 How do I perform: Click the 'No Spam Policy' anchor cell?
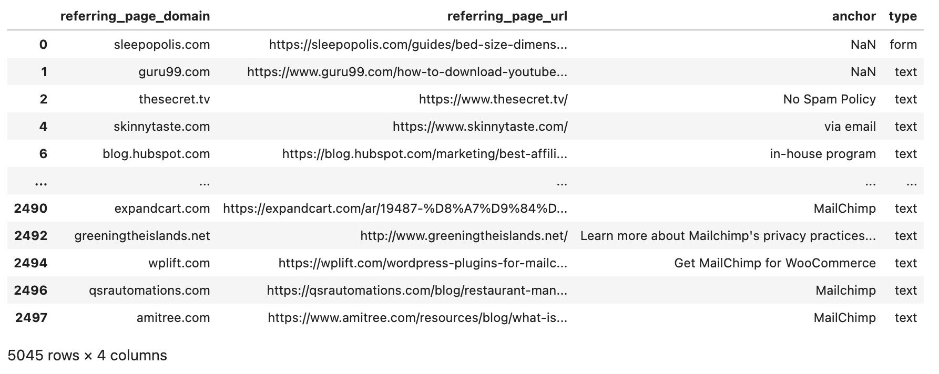pos(830,99)
